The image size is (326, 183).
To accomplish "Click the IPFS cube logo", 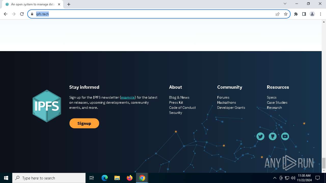I will pyautogui.click(x=47, y=106).
